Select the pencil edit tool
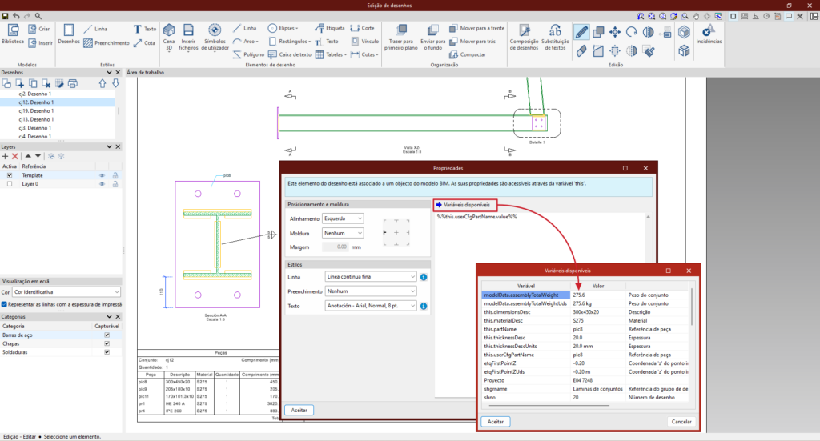 coord(581,32)
